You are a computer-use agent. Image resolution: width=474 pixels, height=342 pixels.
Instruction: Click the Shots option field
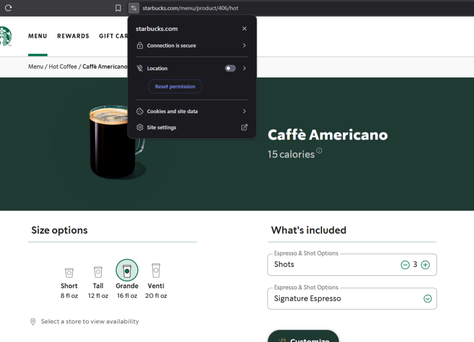coord(352,265)
